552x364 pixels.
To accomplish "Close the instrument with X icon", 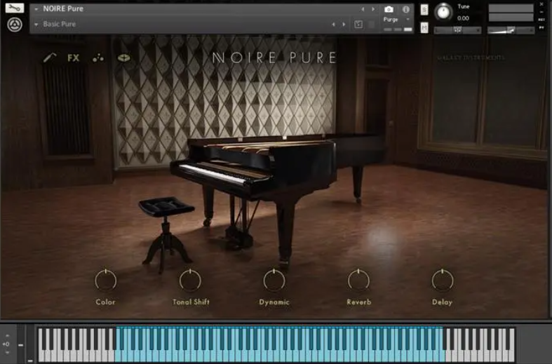I will click(541, 4).
